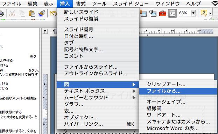Expand the テキスト ボックス submenu
This screenshot has height=134, width=218.
[98, 91]
